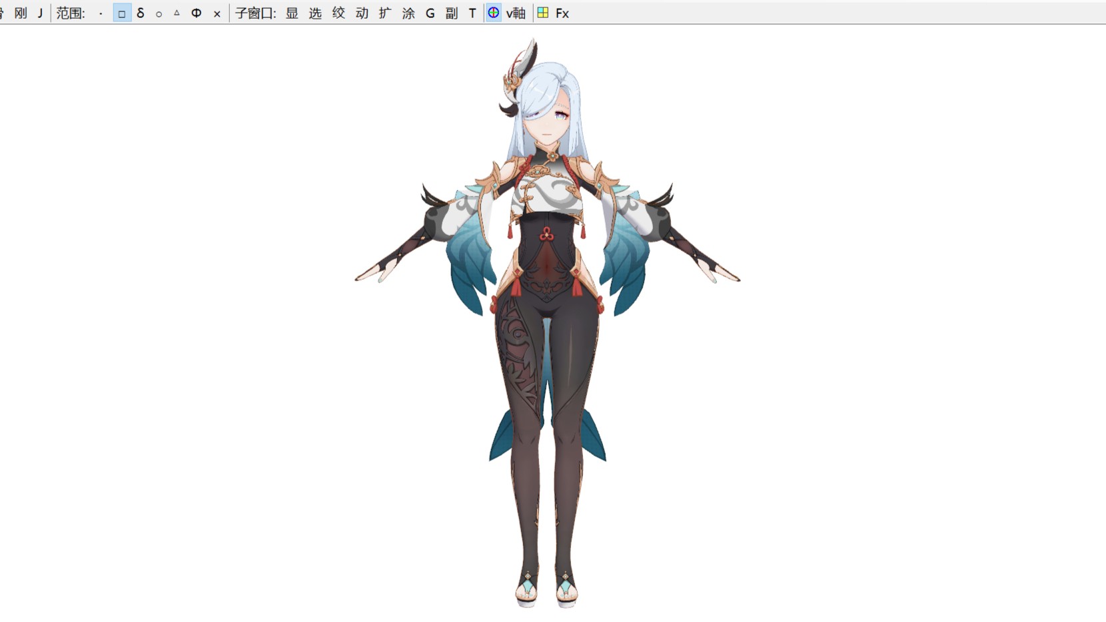Open the 扩 (extension) sub-window
Viewport: 1106px width, 622px height.
385,13
